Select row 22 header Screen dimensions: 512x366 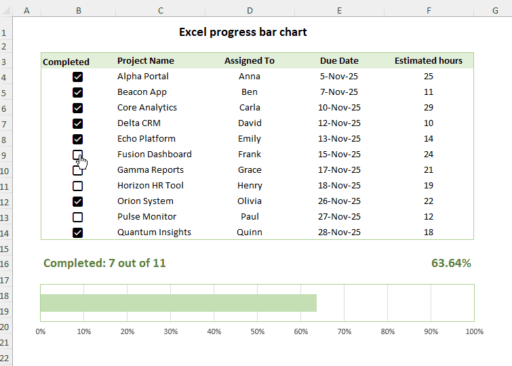point(6,358)
